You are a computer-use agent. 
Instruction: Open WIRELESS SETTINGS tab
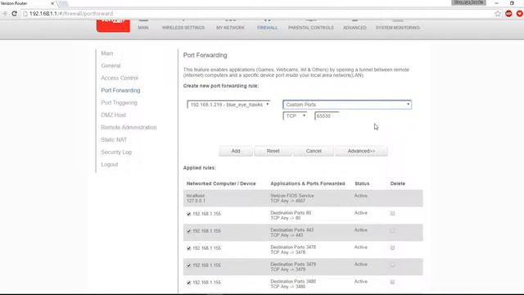183,28
